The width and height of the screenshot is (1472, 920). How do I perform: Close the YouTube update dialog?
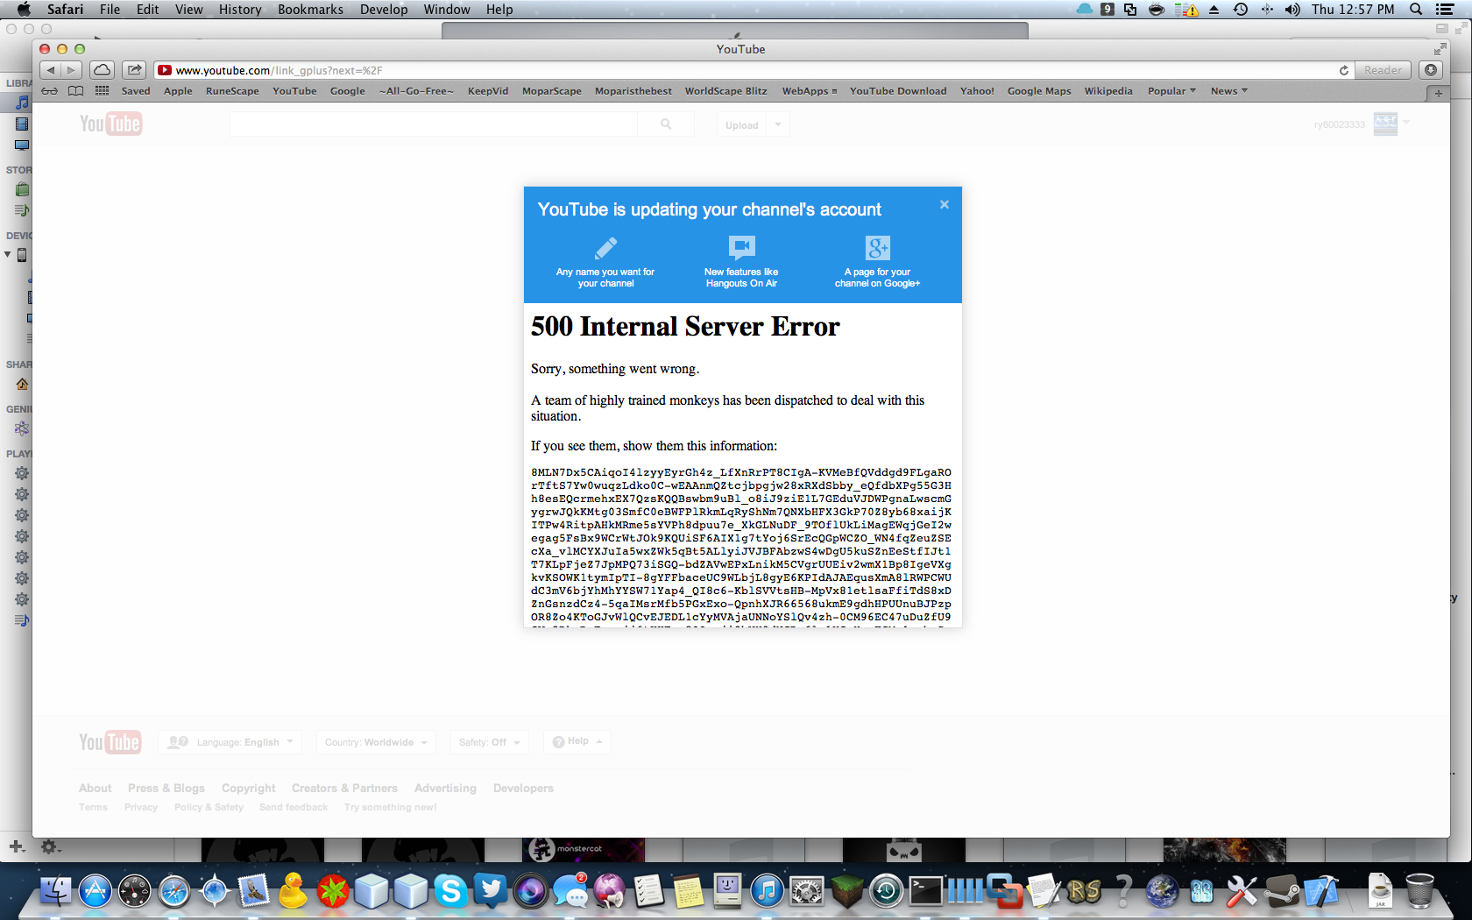coord(945,204)
